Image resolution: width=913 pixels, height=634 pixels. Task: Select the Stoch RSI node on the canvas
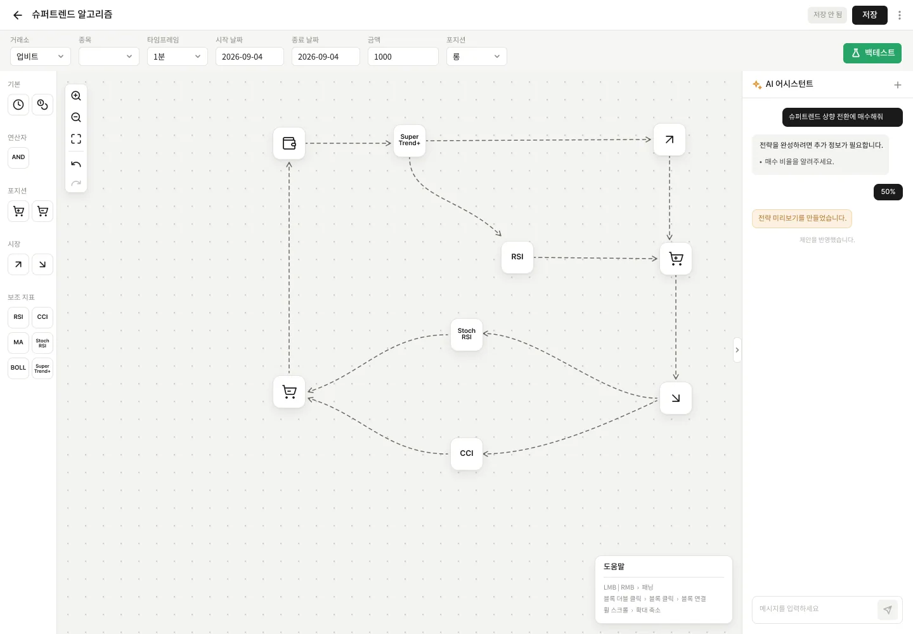467,335
